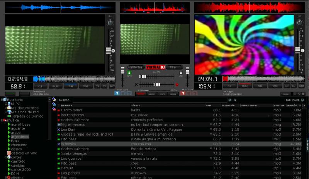Open the Satellite Tra video transition dropdown
The width and height of the screenshot is (309, 179).
click(136, 67)
